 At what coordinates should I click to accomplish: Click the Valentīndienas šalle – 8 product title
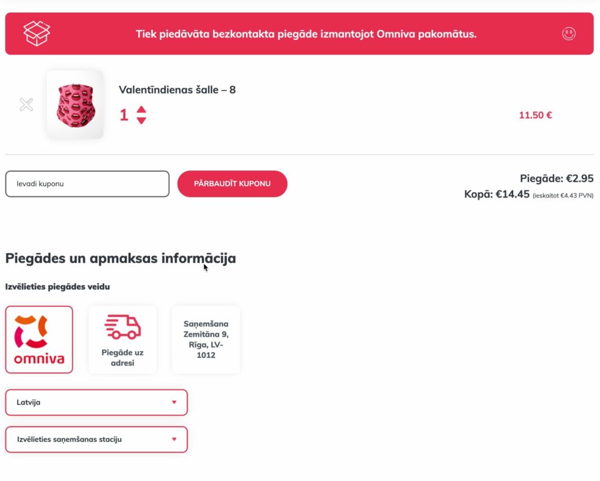tap(177, 90)
